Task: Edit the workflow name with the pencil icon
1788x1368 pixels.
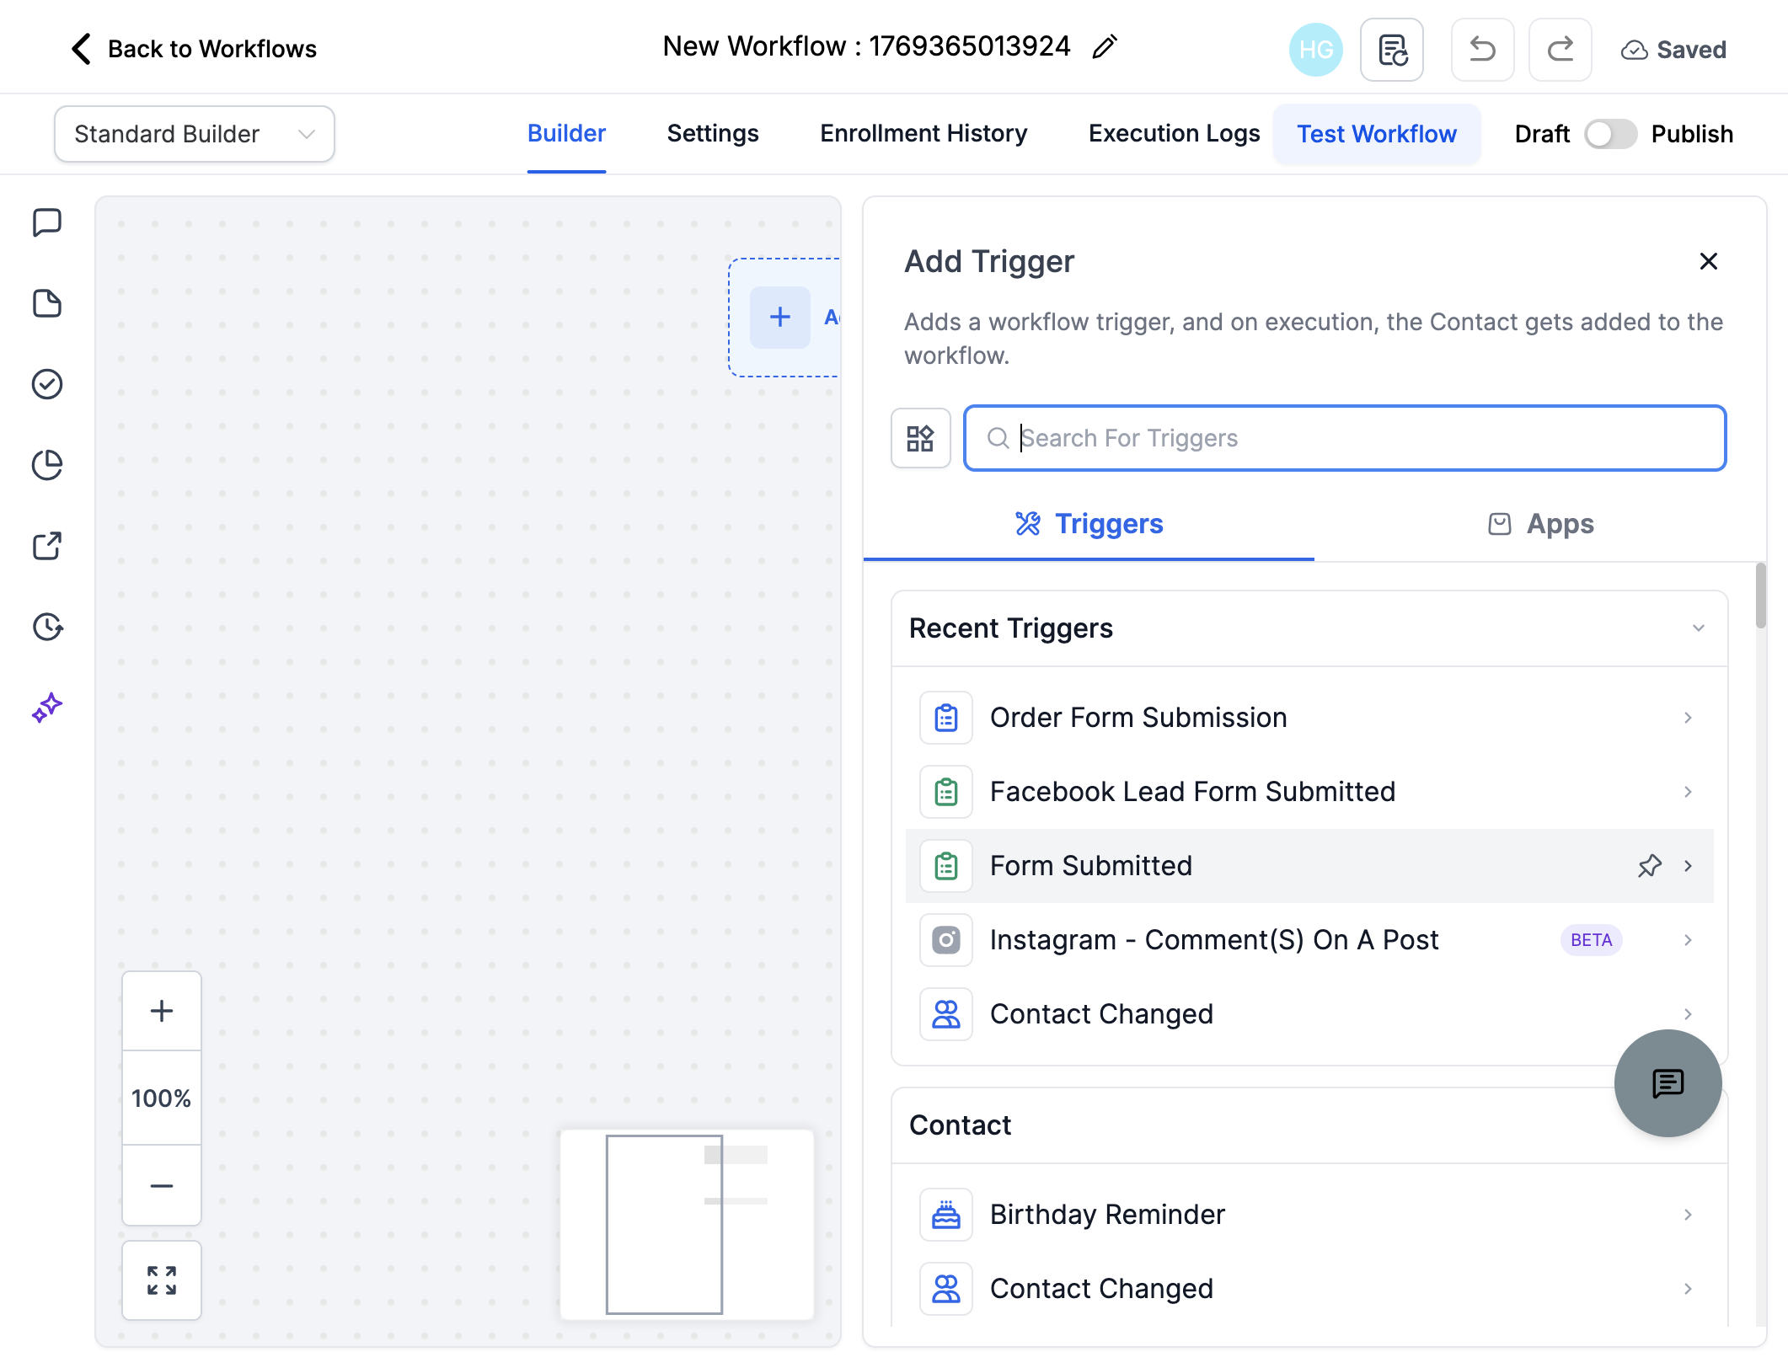Action: (x=1104, y=47)
